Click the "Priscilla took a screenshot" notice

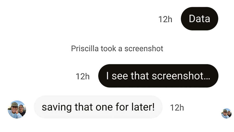tap(117, 49)
